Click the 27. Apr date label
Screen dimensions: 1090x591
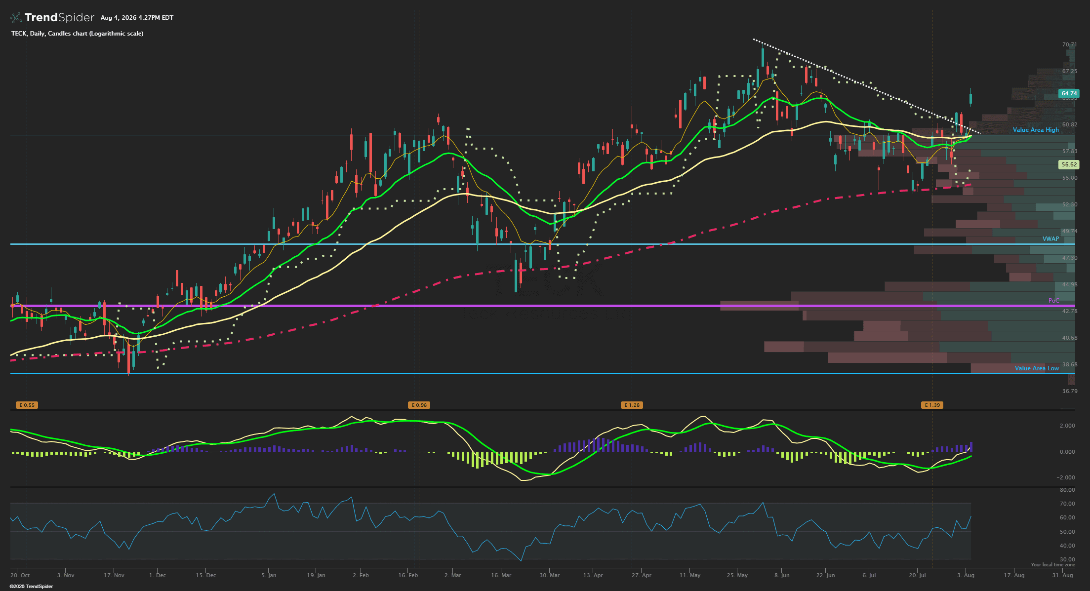[642, 575]
